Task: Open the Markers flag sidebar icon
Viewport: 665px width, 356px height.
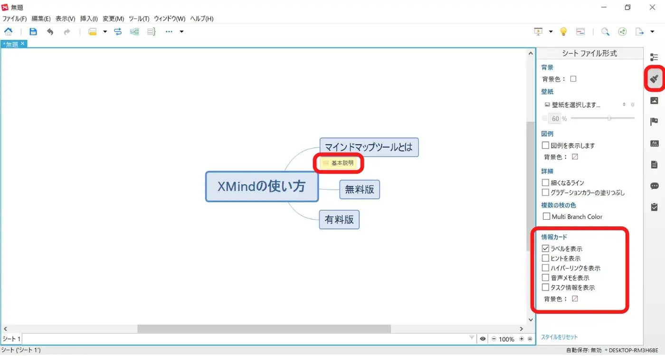Action: pos(654,122)
